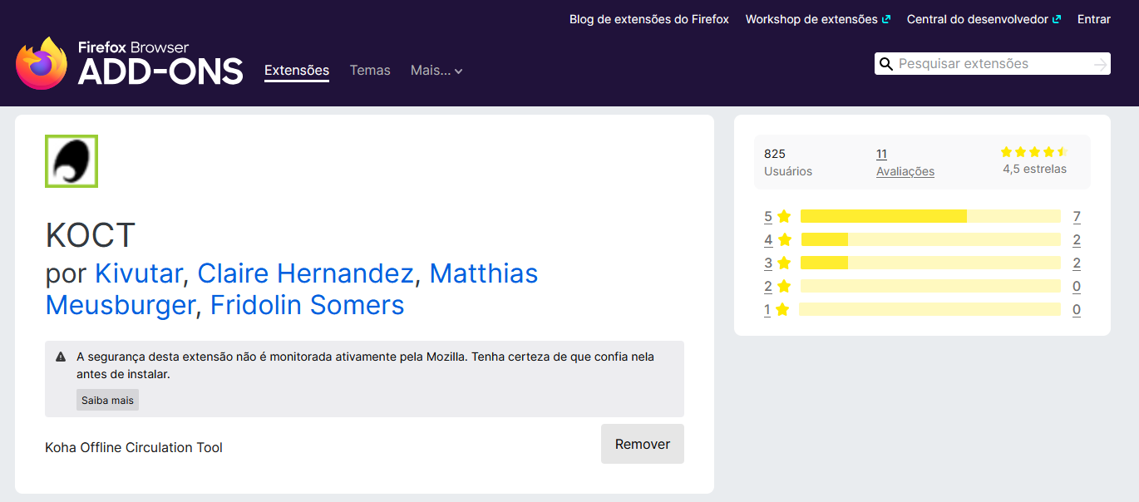Open the four-star reviews row
This screenshot has width=1139, height=502.
click(922, 239)
